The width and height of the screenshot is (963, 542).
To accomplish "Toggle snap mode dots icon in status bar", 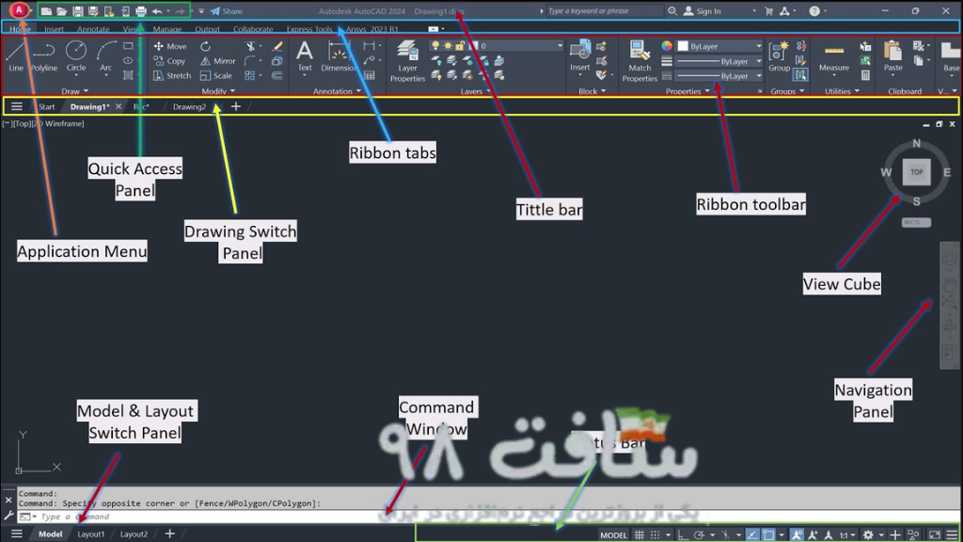I will click(655, 534).
